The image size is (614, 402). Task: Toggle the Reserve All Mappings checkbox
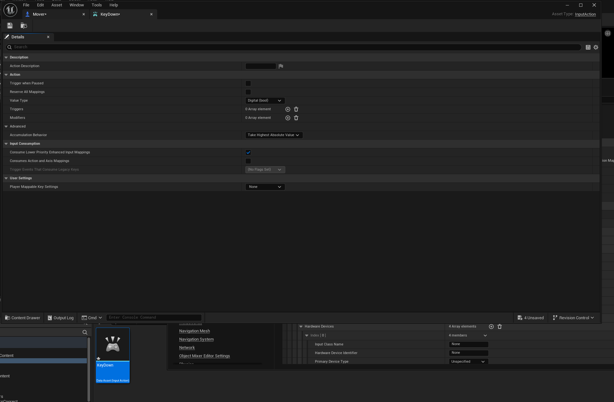(x=248, y=92)
